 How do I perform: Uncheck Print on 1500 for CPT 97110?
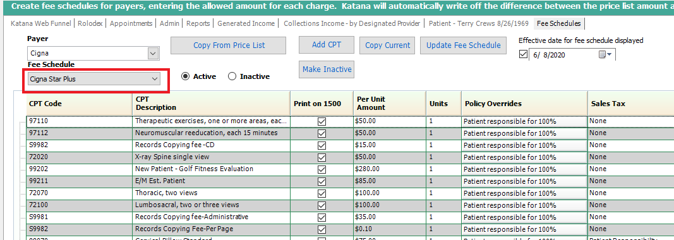click(x=322, y=122)
